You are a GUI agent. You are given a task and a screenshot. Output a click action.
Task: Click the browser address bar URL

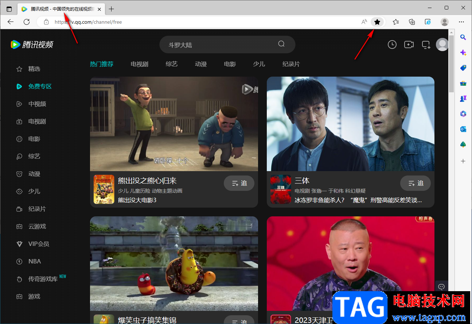(88, 22)
